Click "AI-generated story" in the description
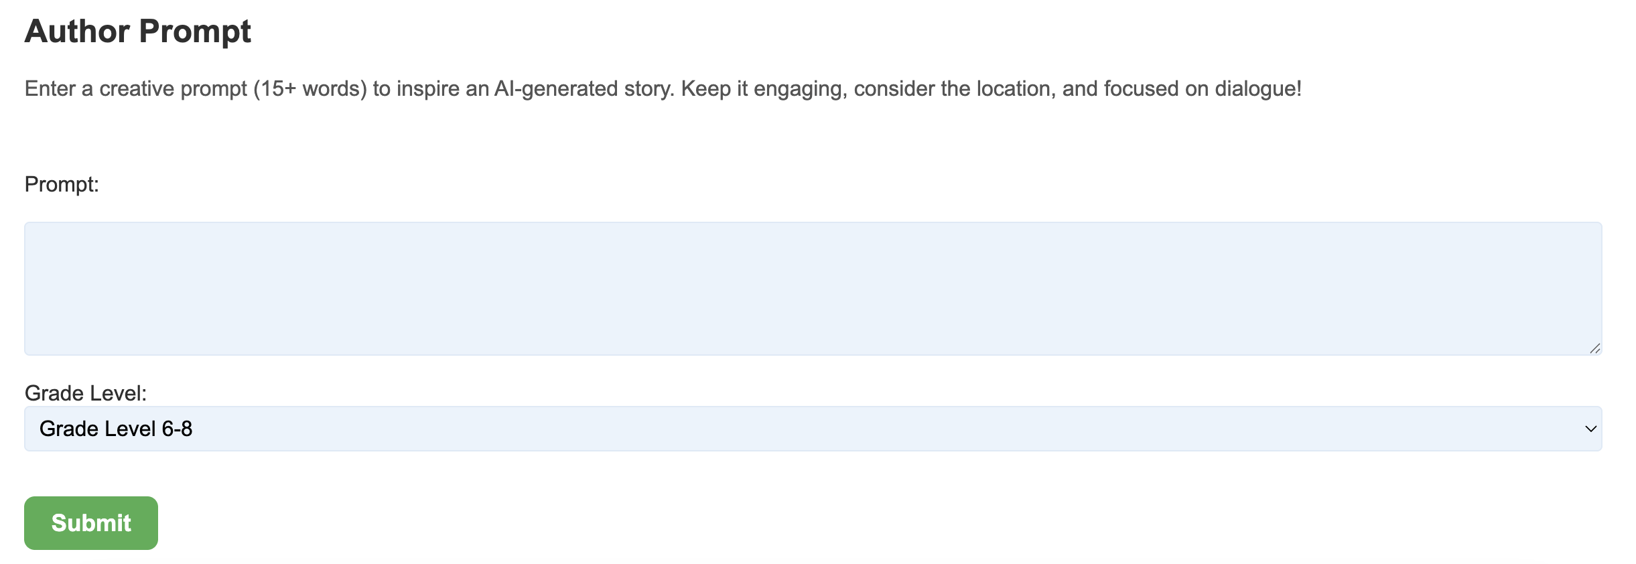 [584, 88]
